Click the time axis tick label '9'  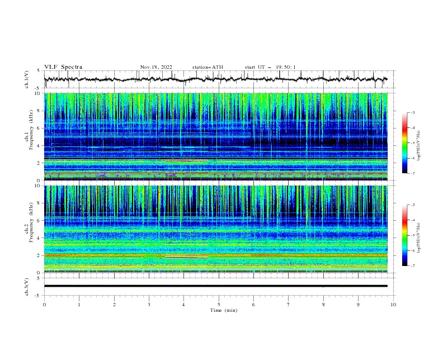click(x=358, y=305)
